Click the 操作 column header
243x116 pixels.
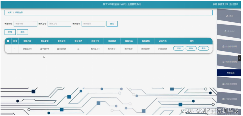[x=192, y=41]
